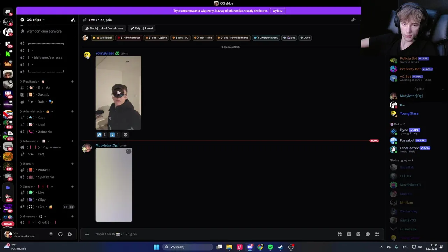Click the W reaction on YoungGlass post
Screen dimensions: 448x252
101,134
